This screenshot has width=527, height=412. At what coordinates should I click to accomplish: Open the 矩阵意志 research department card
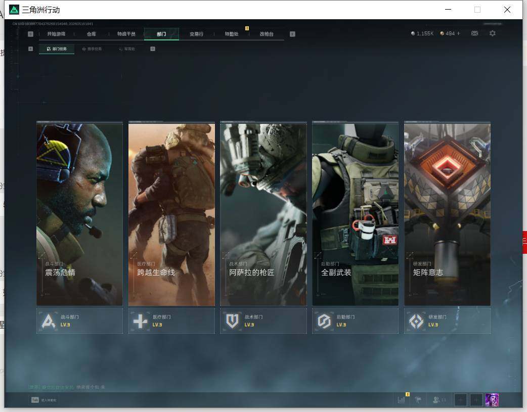click(448, 214)
